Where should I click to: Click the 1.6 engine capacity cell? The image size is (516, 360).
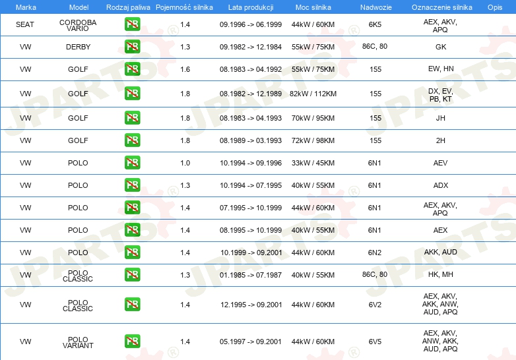point(185,69)
